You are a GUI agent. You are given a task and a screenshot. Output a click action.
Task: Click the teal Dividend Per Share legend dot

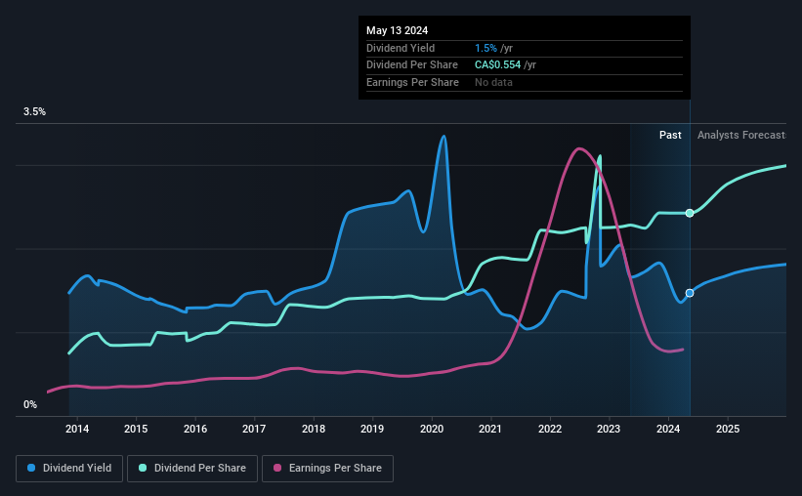click(x=143, y=468)
